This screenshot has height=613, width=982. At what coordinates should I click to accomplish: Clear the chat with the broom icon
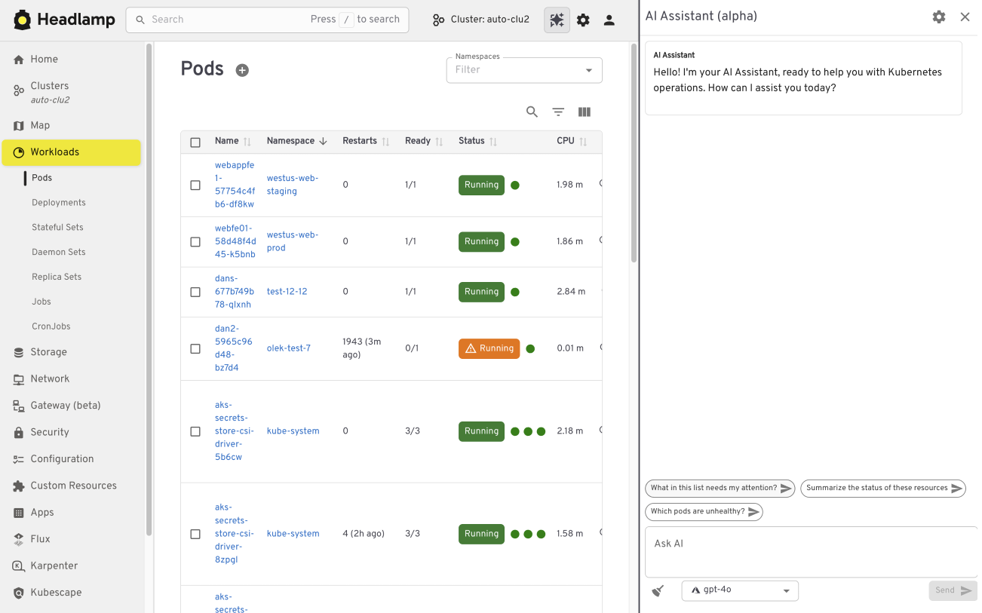(x=657, y=590)
